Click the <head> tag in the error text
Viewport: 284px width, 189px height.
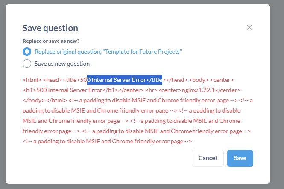coord(52,80)
